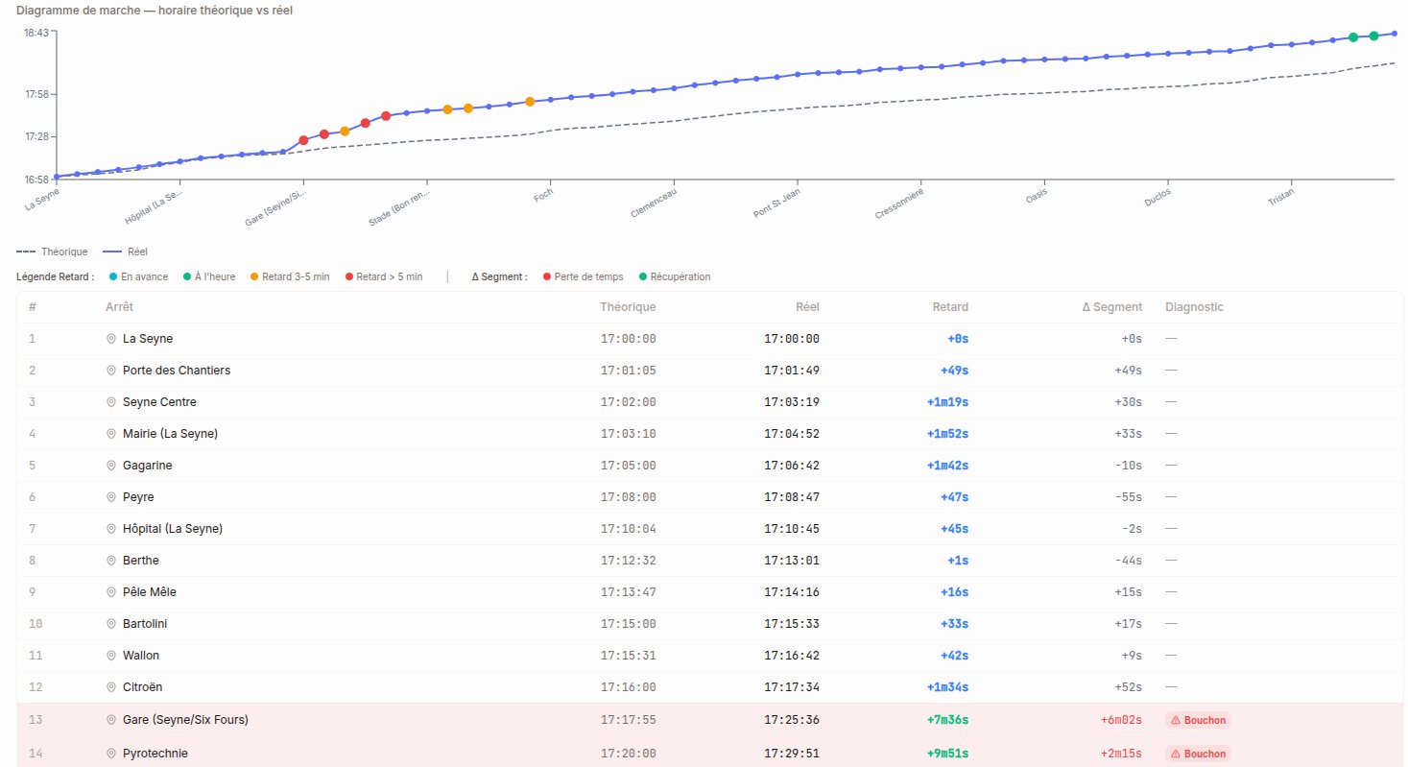Click the Δ Segment column header
1408x767 pixels.
coord(1111,307)
